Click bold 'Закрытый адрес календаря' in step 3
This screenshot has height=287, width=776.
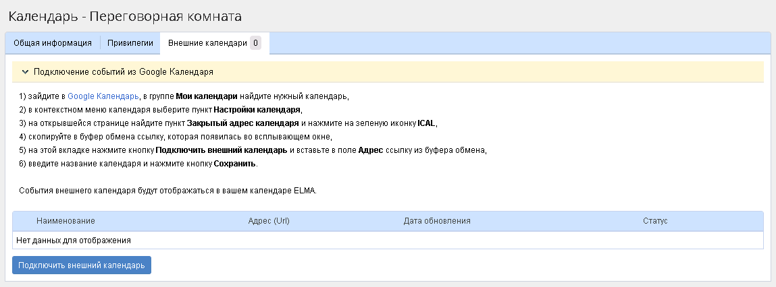[242, 123]
